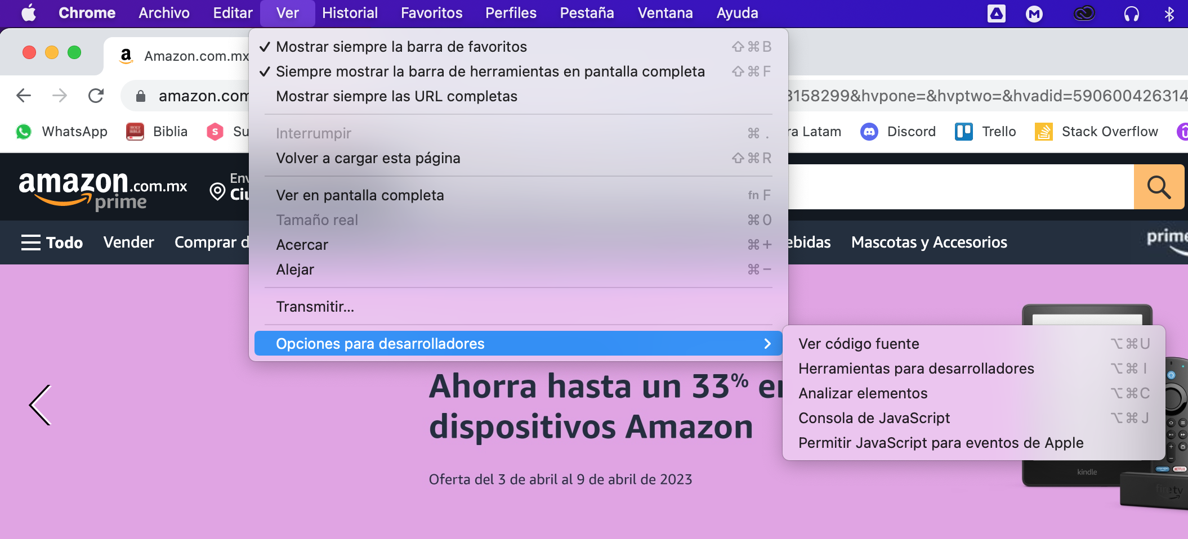Enable Mostrar siempre las URL completas
1188x539 pixels.
pos(518,96)
